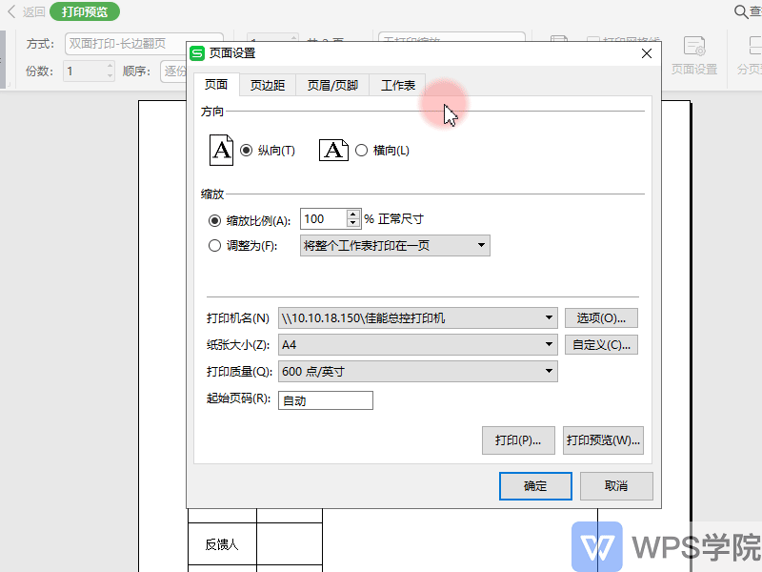
Task: Open the 打印机名 printer dropdown
Action: 417,318
